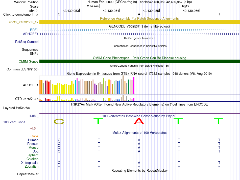Click the X_tropicalis species row label

(x=30, y=163)
